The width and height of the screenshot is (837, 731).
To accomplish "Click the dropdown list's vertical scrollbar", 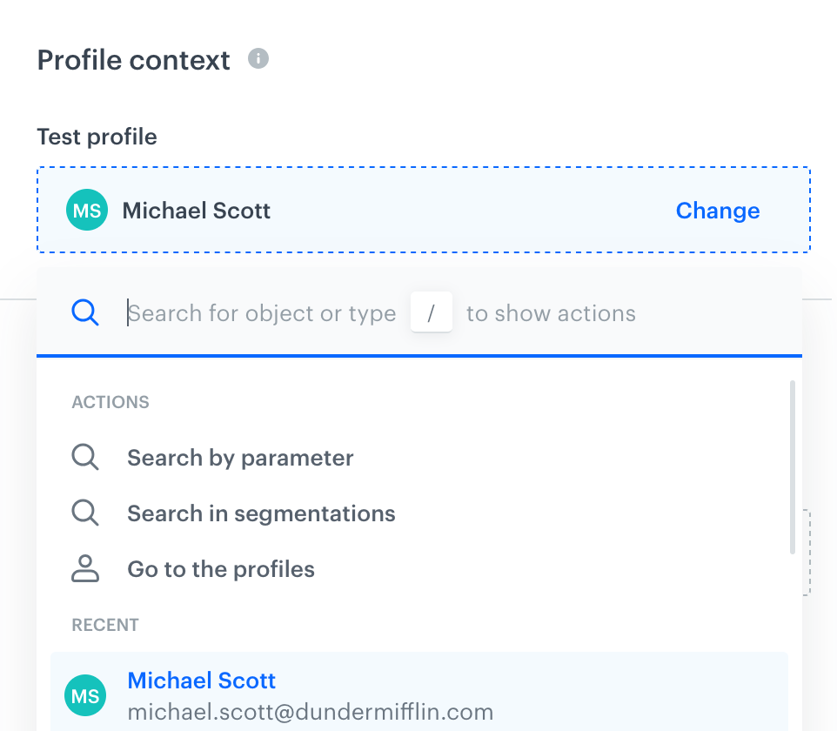I will click(x=792, y=467).
